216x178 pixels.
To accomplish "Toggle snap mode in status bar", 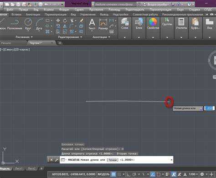I will [119, 174].
